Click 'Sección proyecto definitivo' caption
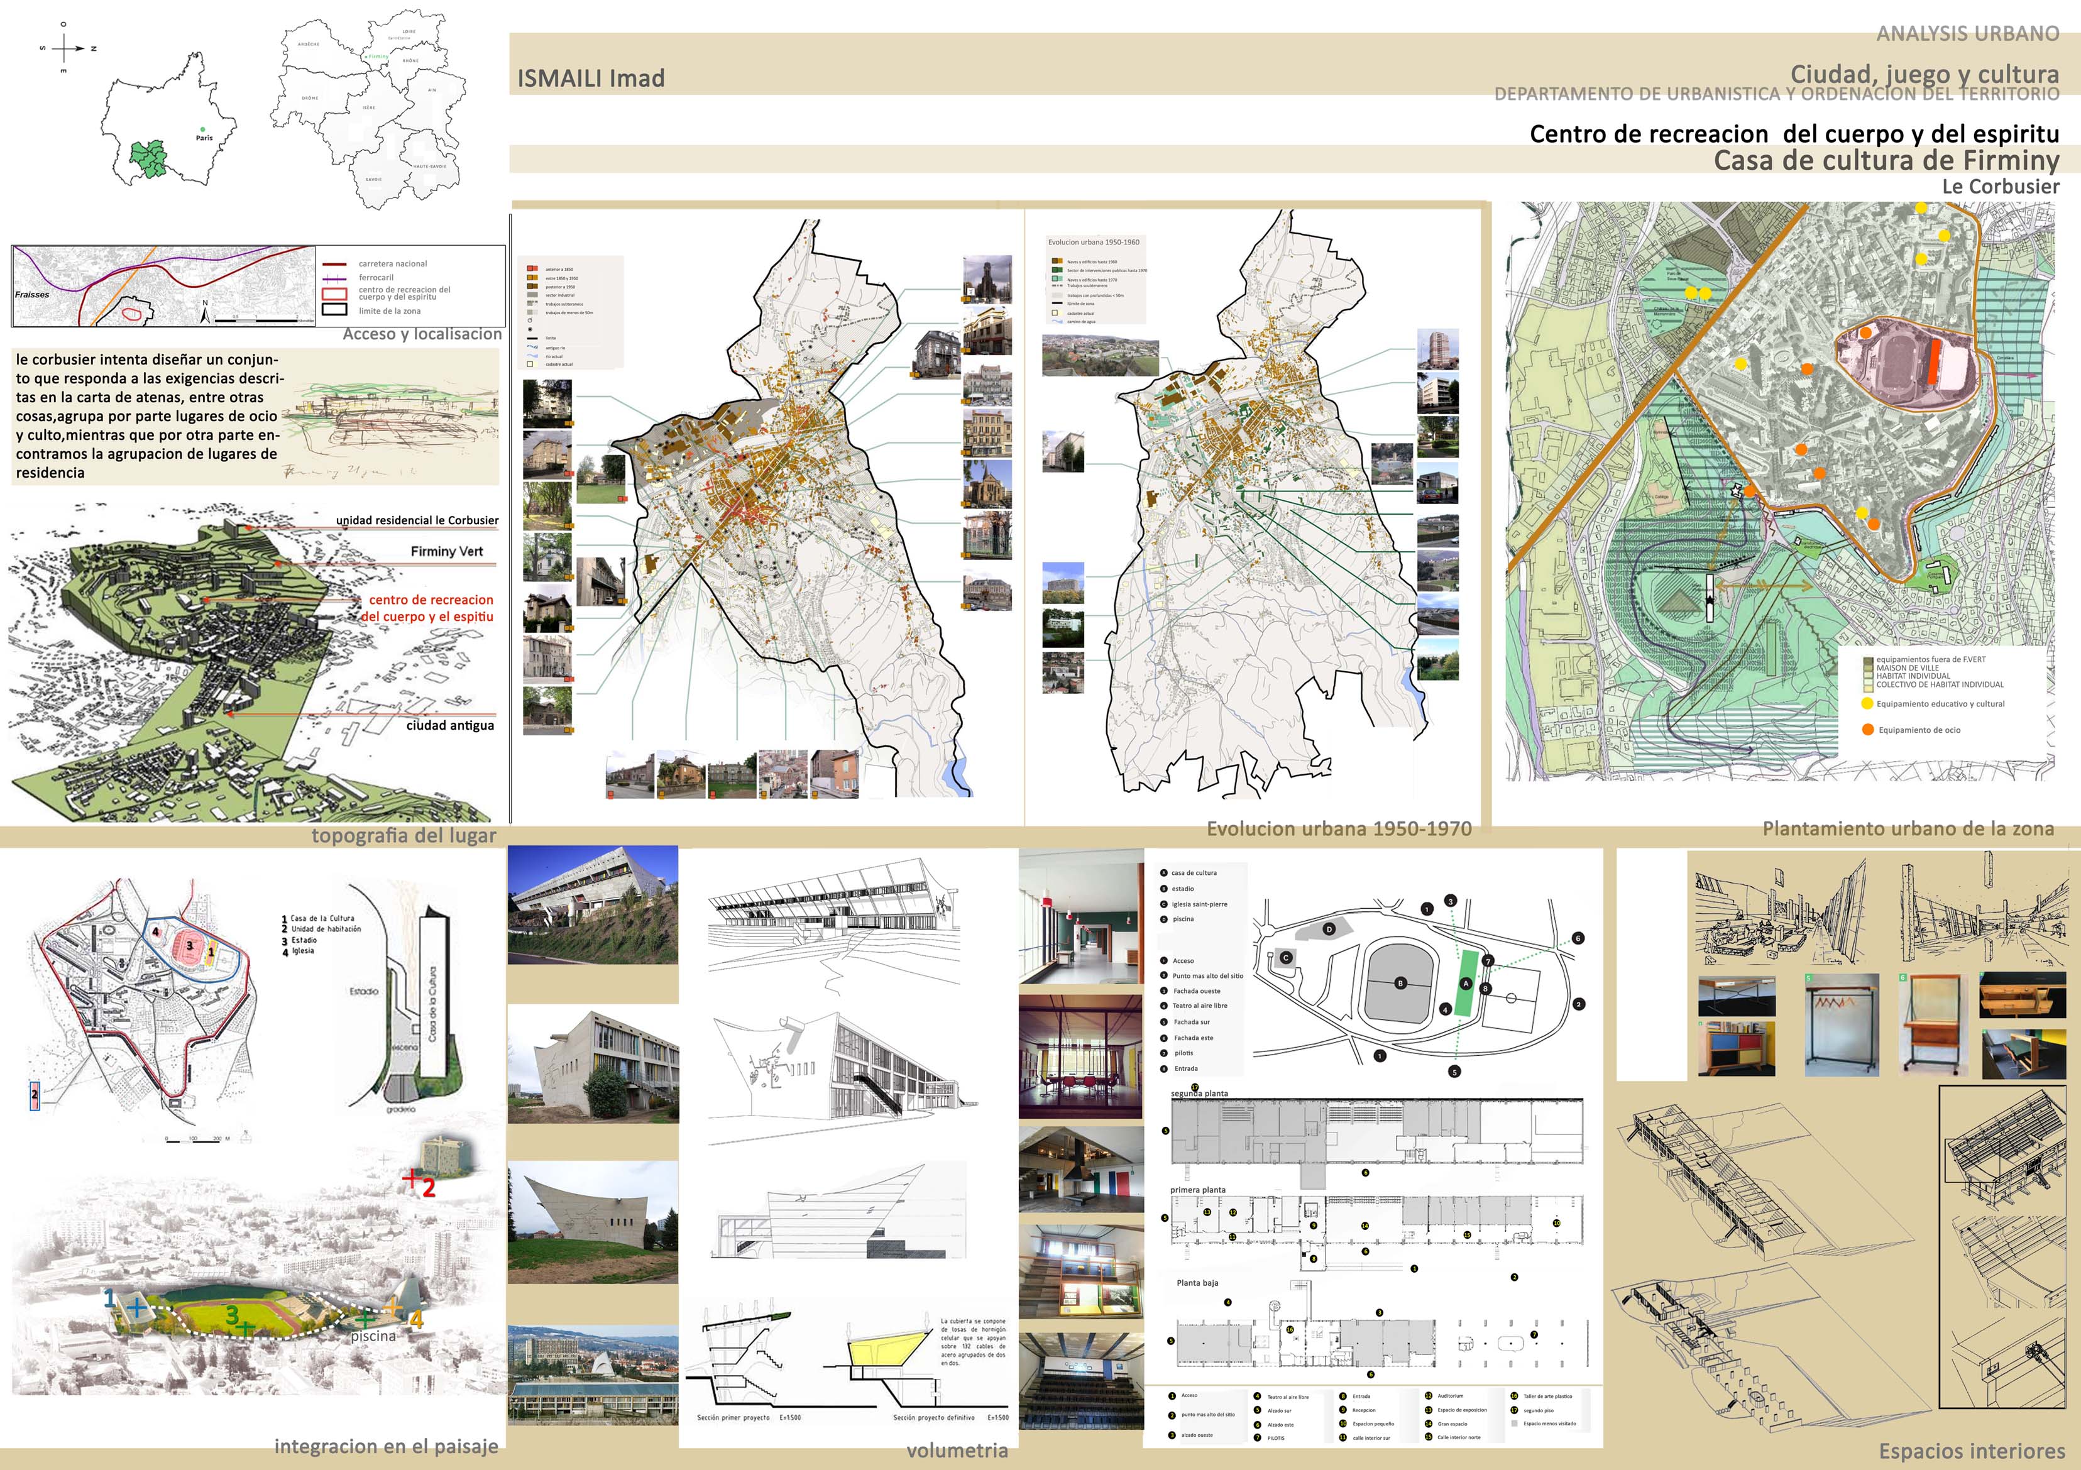Screen dimensions: 2081x1470 coord(933,1417)
